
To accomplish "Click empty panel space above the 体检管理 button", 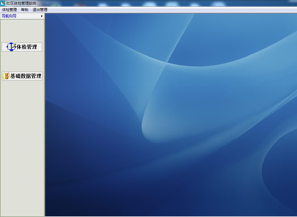I will click(22, 31).
